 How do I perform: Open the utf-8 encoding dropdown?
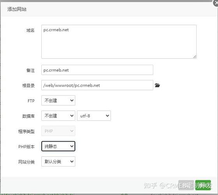94,116
